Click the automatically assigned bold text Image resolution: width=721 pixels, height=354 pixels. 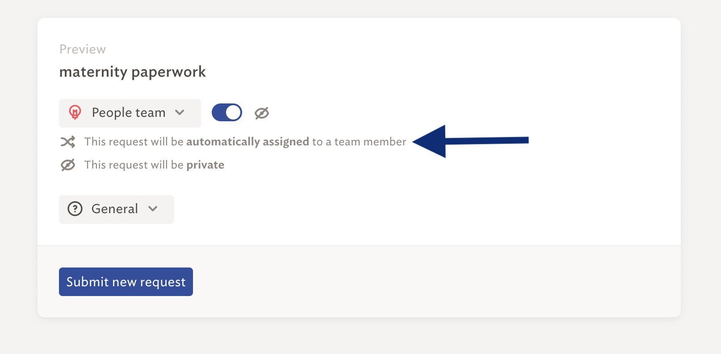point(247,142)
